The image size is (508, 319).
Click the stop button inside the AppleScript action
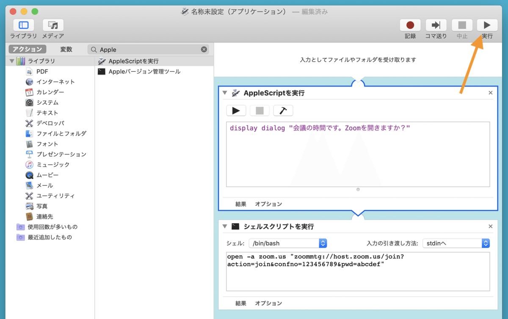[x=259, y=110]
